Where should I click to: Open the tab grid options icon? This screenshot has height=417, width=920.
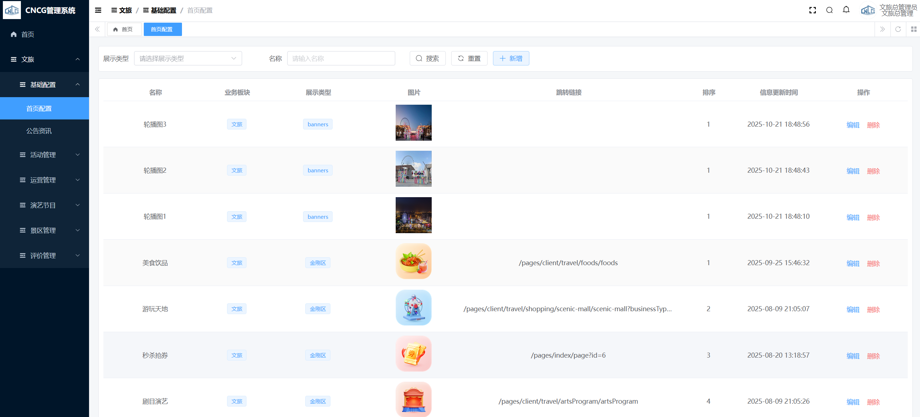pyautogui.click(x=914, y=29)
